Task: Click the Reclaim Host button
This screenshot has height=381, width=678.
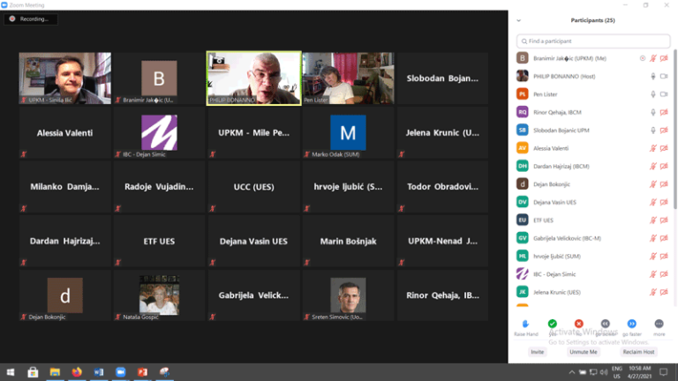Action: click(x=638, y=352)
